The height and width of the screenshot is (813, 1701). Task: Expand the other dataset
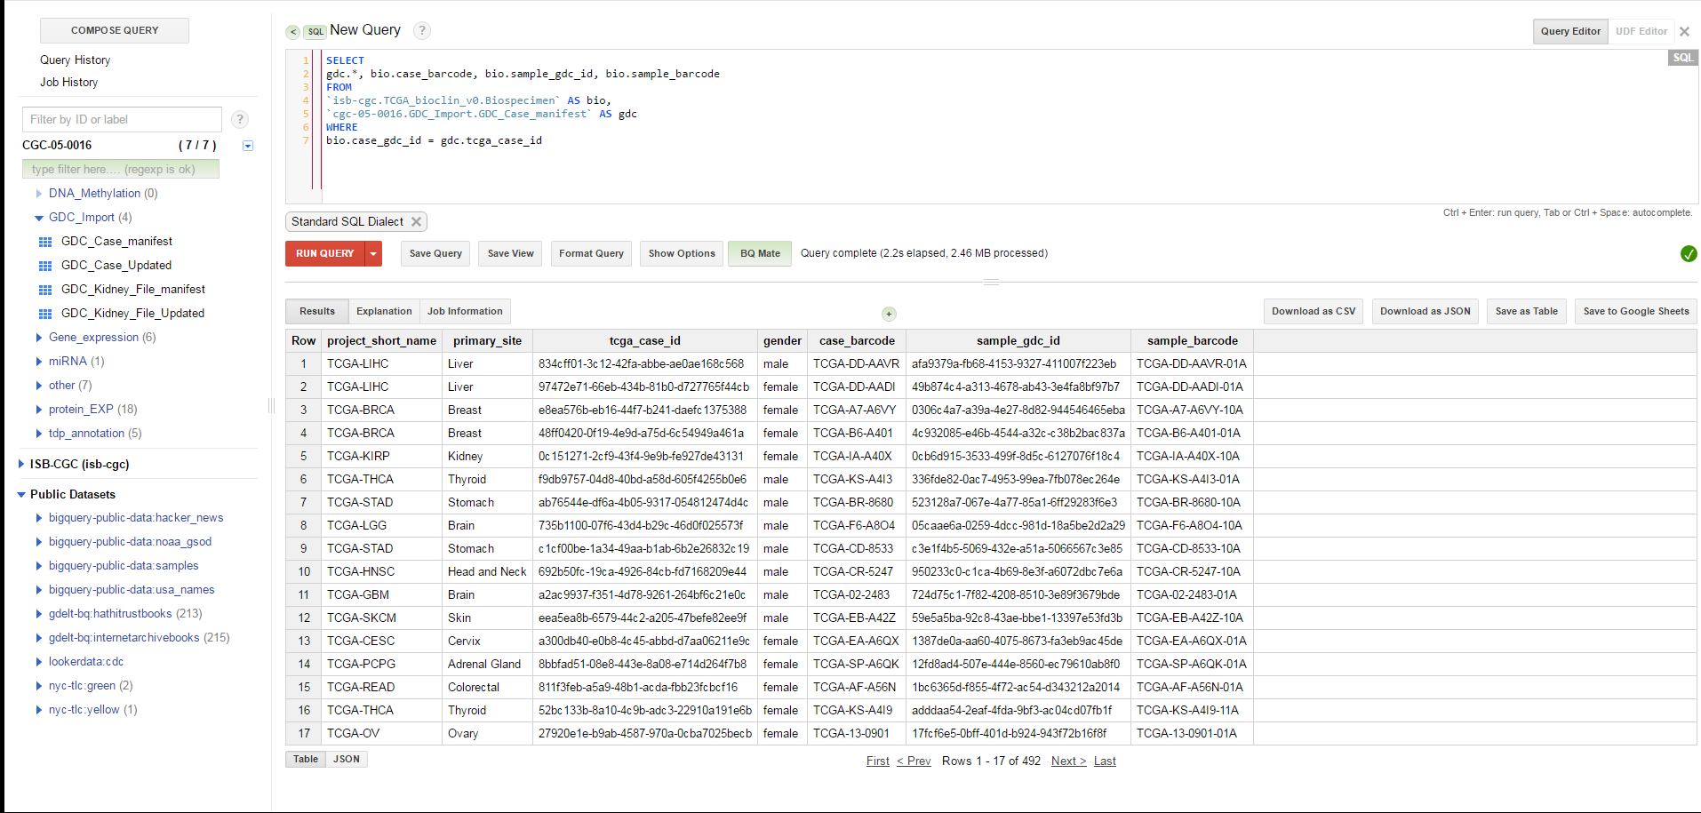[38, 386]
